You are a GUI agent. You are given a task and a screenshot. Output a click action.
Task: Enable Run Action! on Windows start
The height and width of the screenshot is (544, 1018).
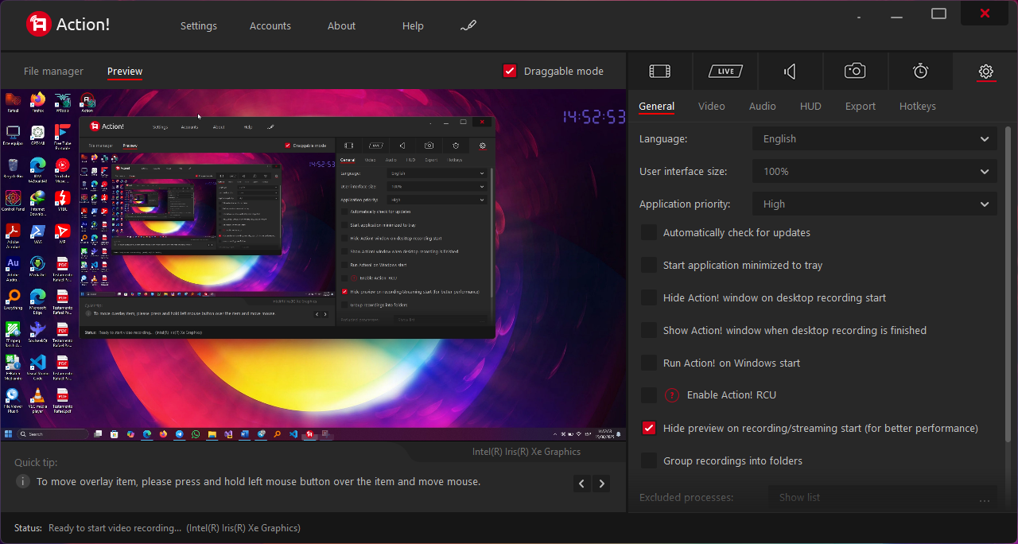pyautogui.click(x=649, y=363)
